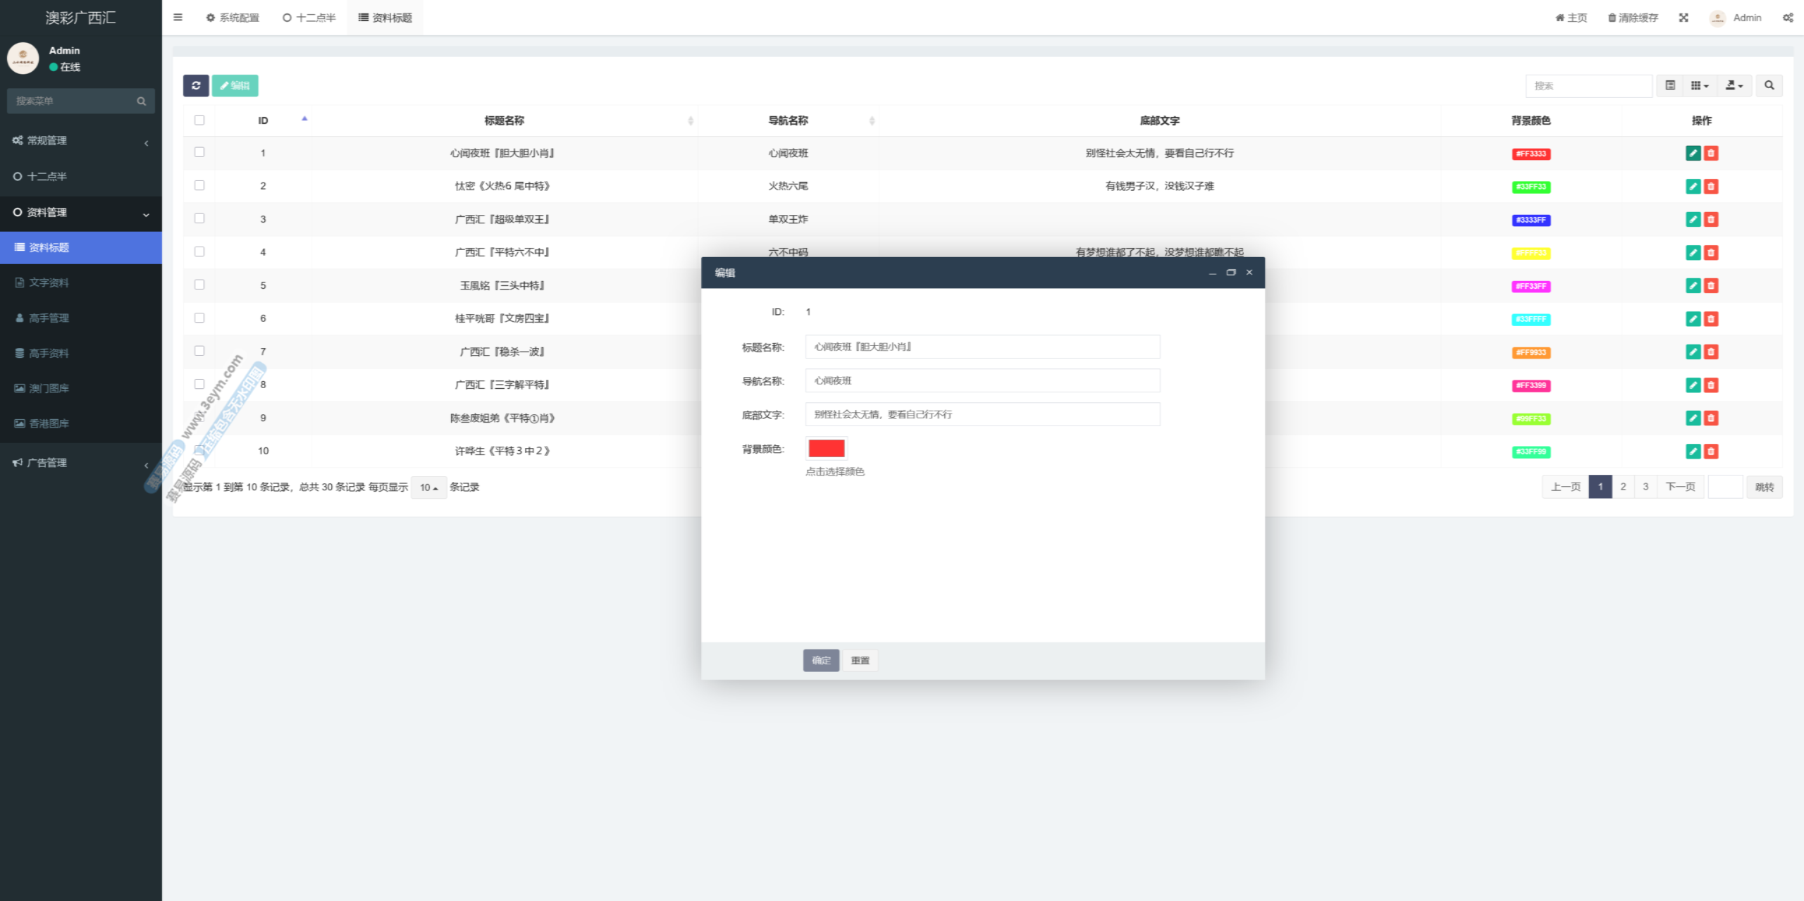Tick the checkbox for row ID 1
1804x901 pixels.
click(x=199, y=152)
